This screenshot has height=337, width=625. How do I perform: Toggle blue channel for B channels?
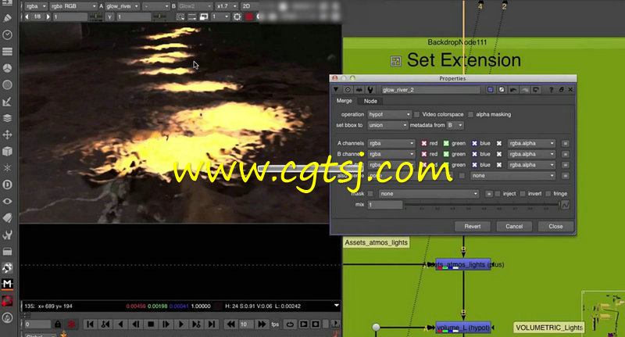point(474,154)
